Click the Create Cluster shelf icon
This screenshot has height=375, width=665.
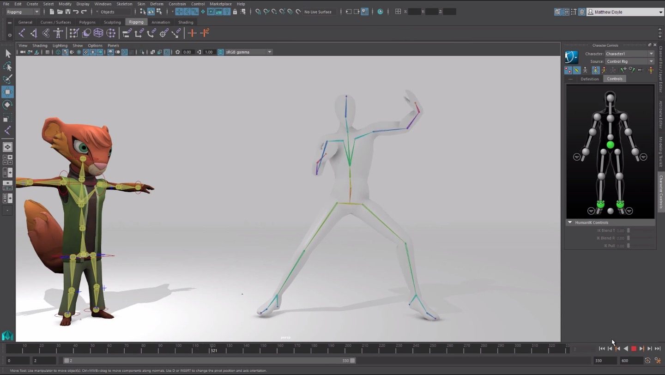pyautogui.click(x=111, y=33)
